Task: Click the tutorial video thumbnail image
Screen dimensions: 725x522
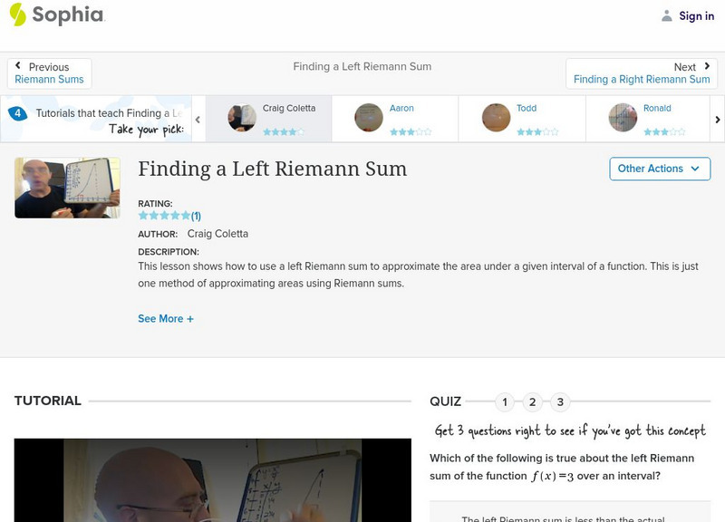Action: pyautogui.click(x=66, y=188)
